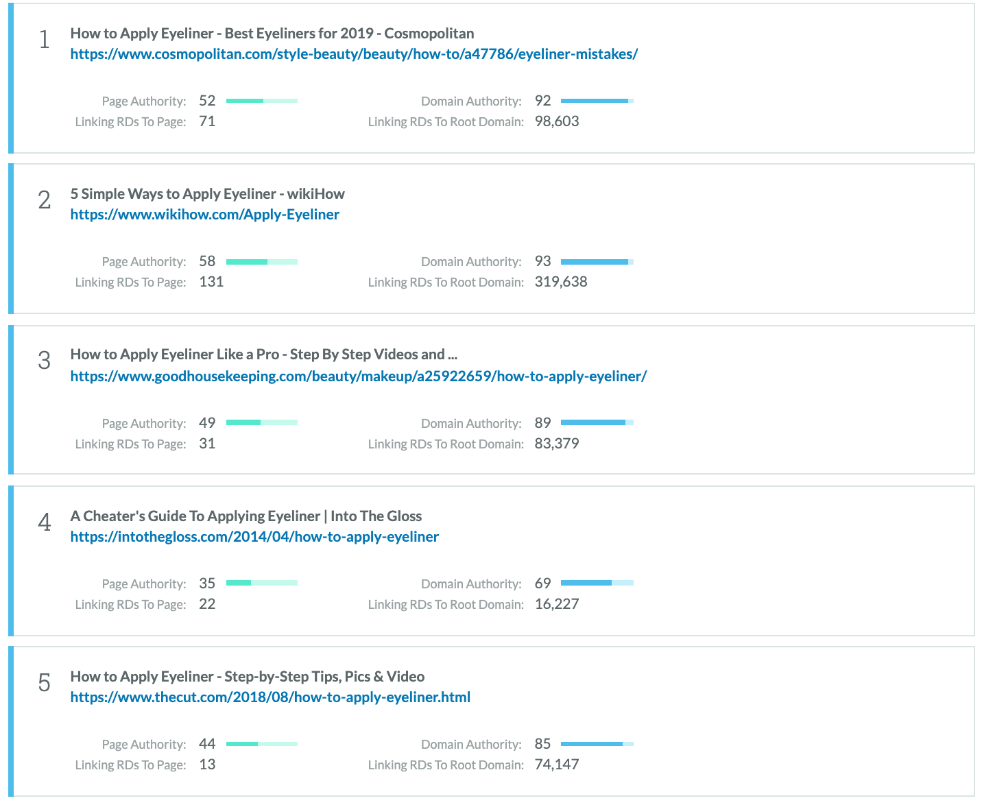
Task: Click the Page Authority value 35
Action: pyautogui.click(x=207, y=584)
